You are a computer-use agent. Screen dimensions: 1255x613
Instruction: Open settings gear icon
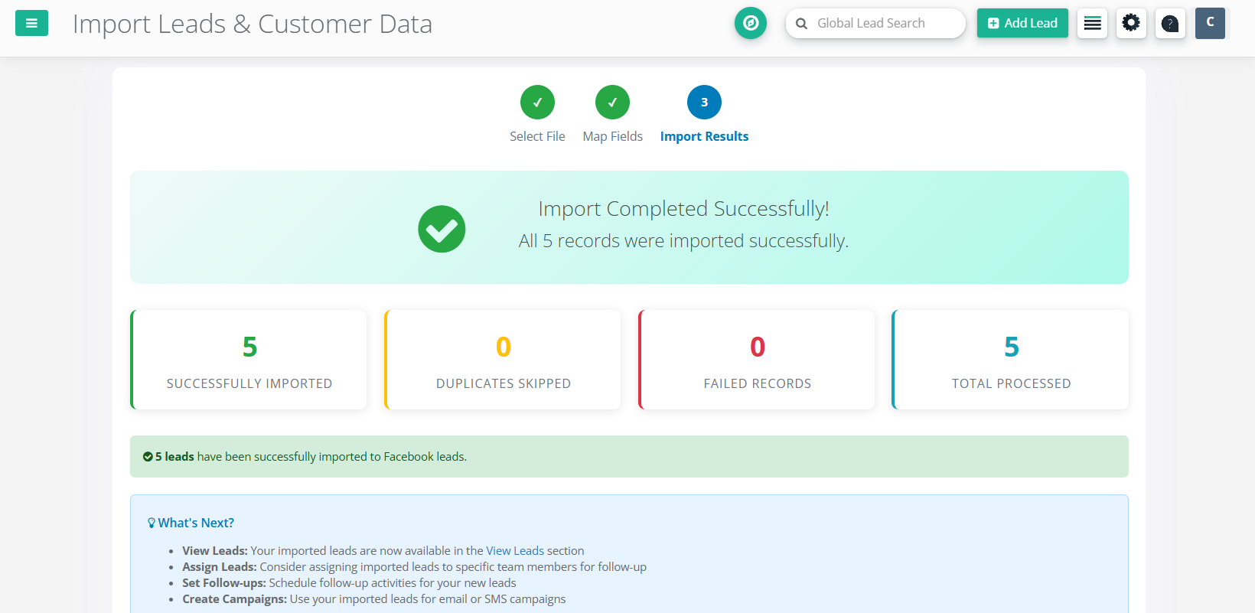[1130, 23]
